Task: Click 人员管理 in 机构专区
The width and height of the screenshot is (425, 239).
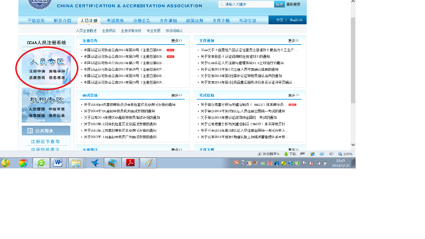Action: [x=37, y=109]
